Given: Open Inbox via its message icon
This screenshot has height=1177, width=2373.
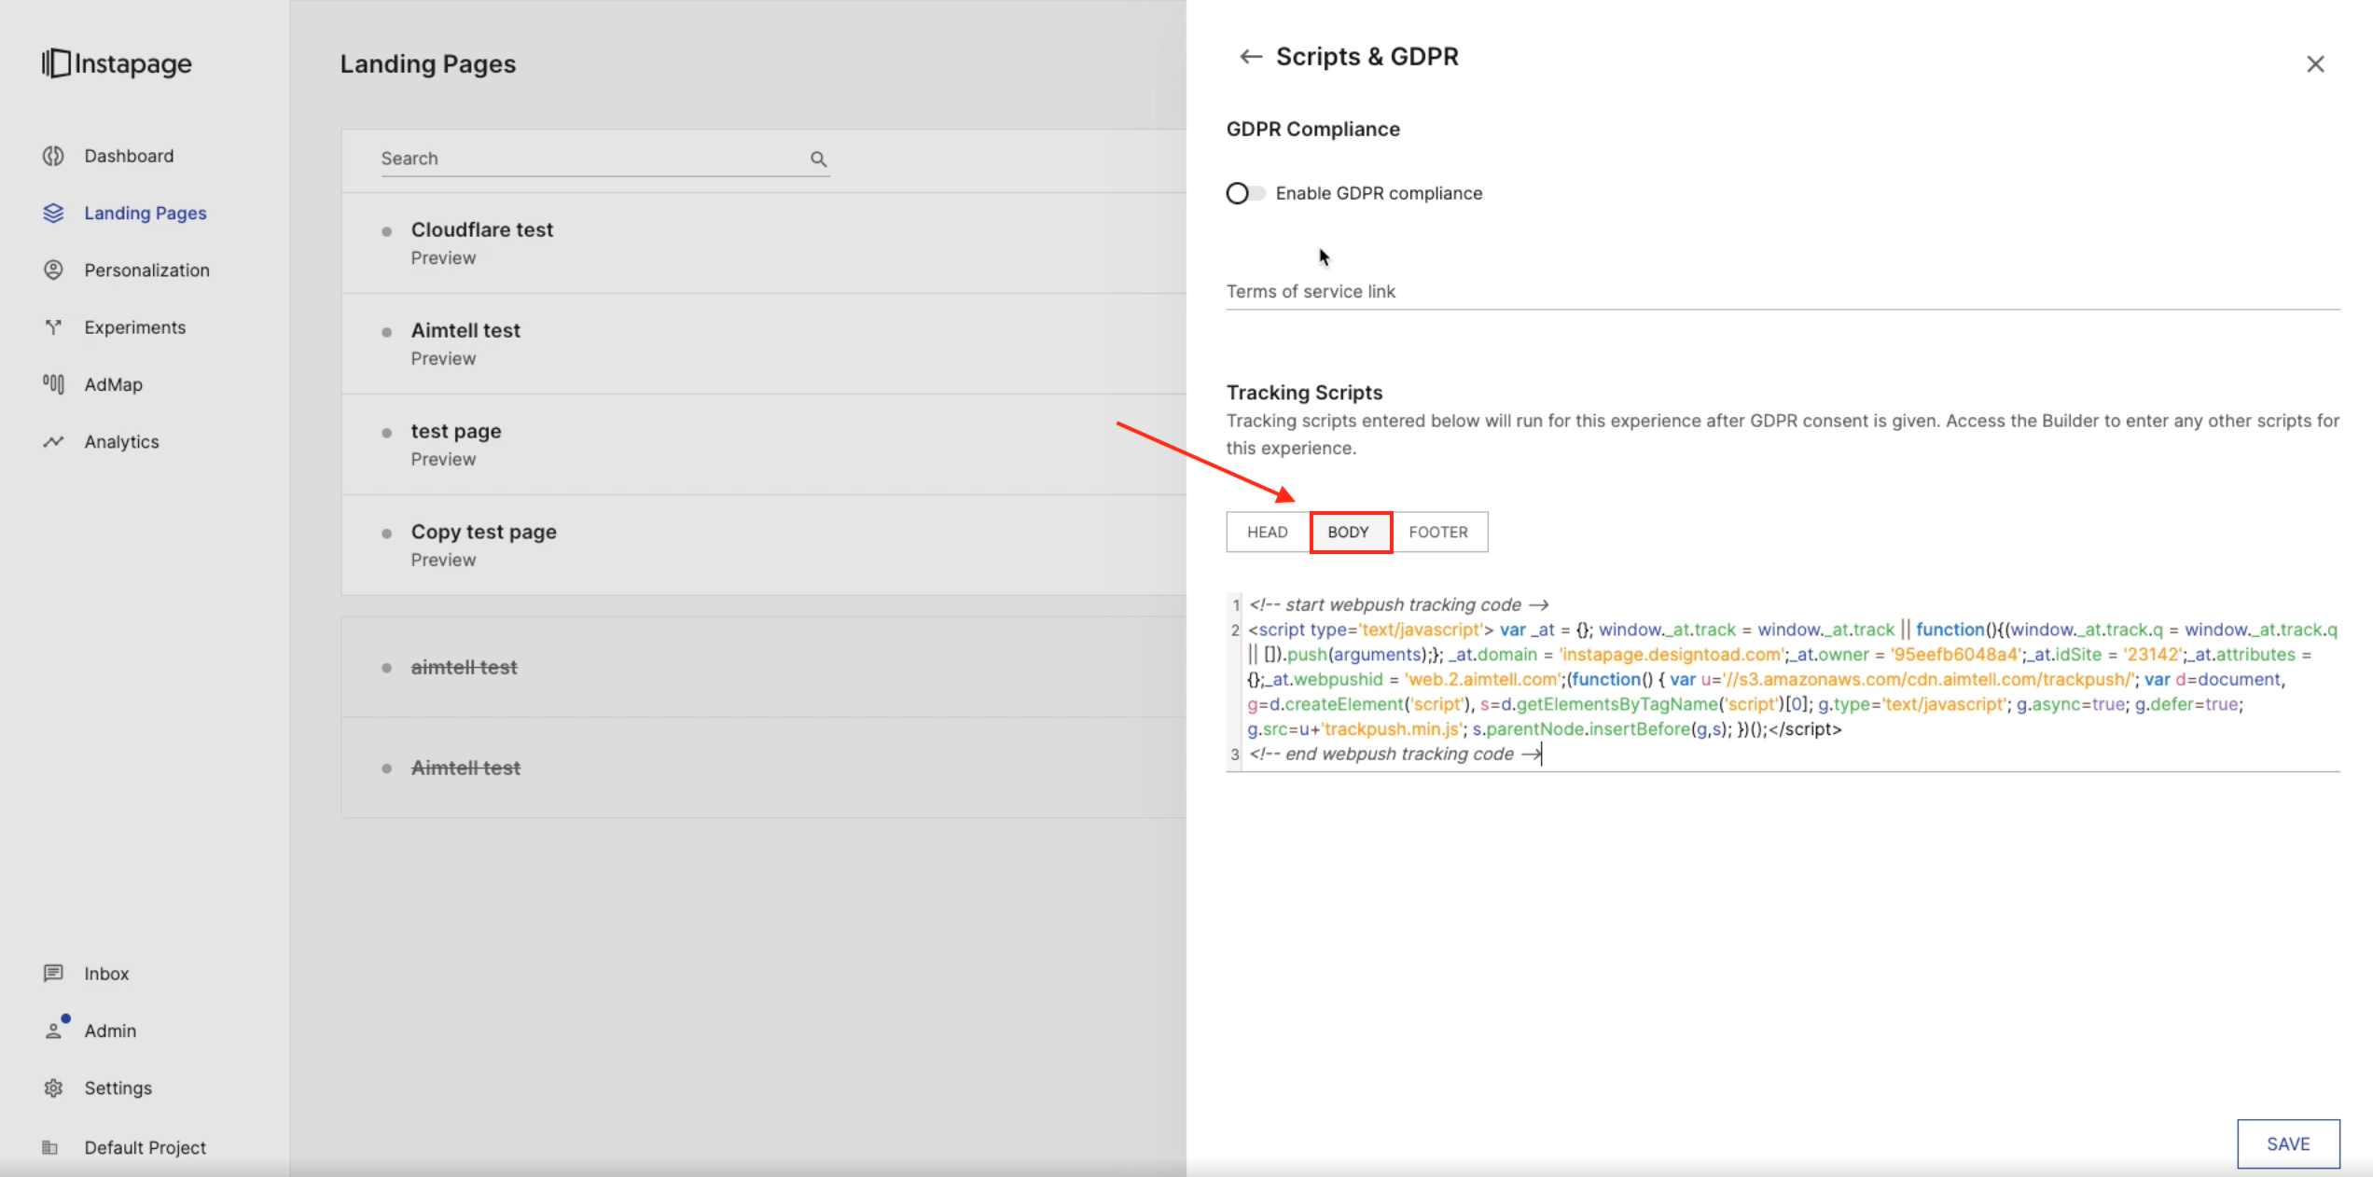Looking at the screenshot, I should [x=53, y=974].
